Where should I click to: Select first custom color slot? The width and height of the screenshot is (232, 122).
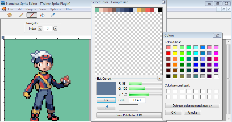pos(168,91)
